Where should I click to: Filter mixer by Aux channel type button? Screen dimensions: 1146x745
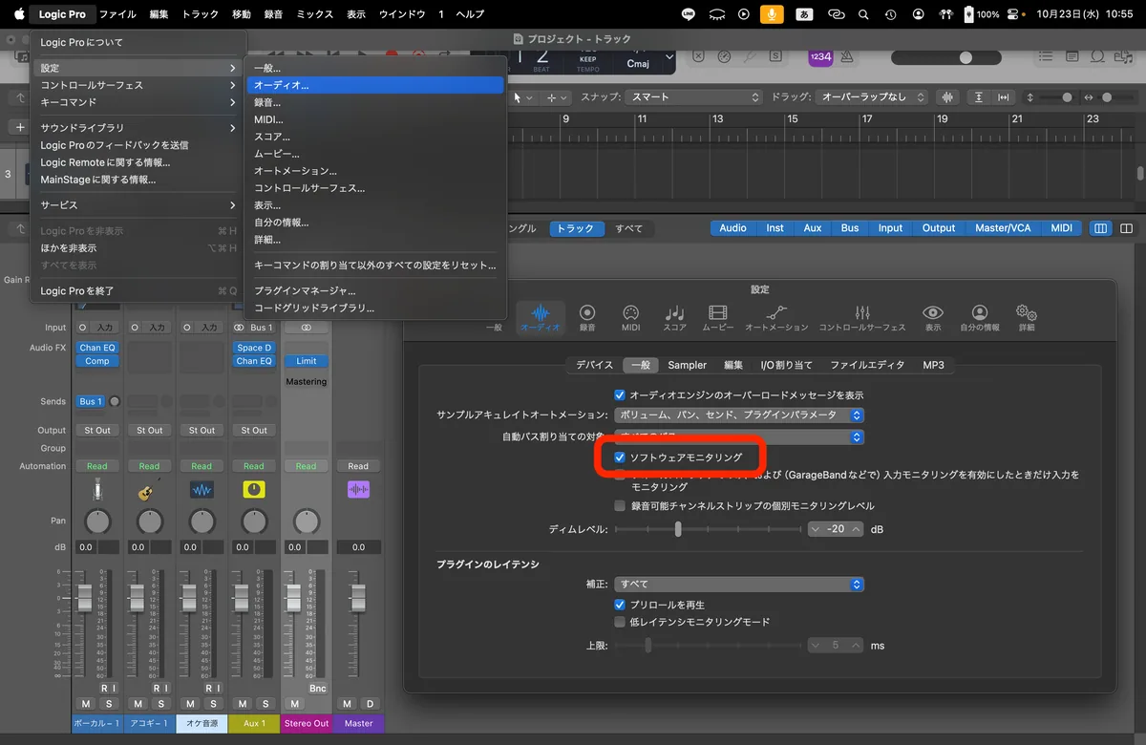(x=812, y=228)
